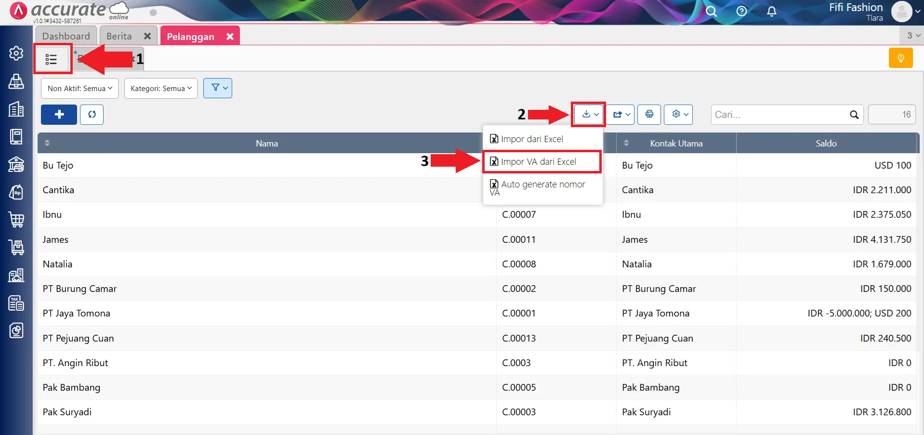This screenshot has height=435, width=924.
Task: Print the customer list
Action: click(x=649, y=115)
